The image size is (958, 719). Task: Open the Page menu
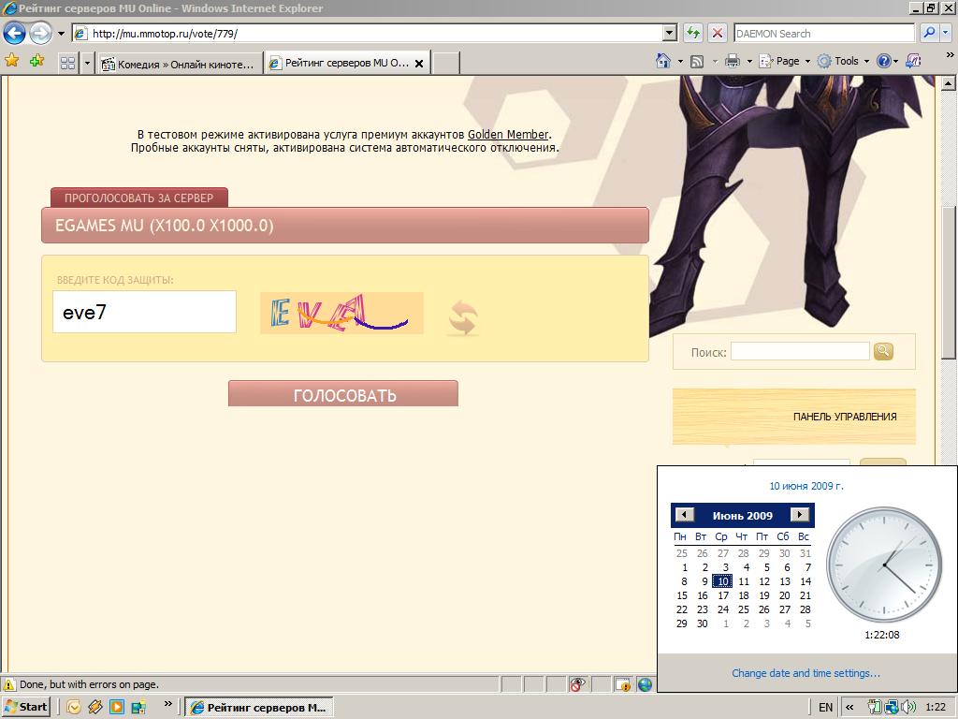(x=785, y=61)
